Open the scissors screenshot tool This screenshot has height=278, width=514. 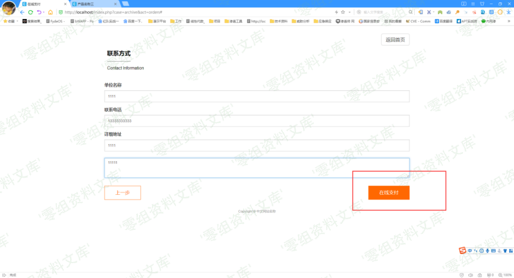click(428, 12)
